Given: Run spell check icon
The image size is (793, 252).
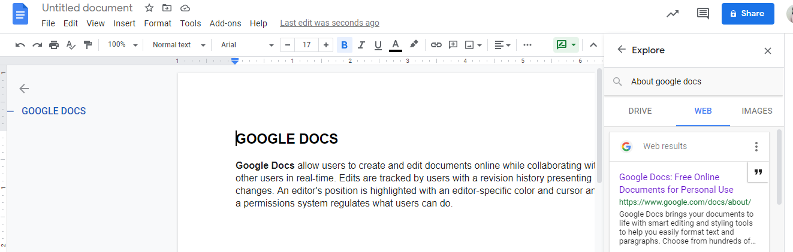Looking at the screenshot, I should [71, 45].
